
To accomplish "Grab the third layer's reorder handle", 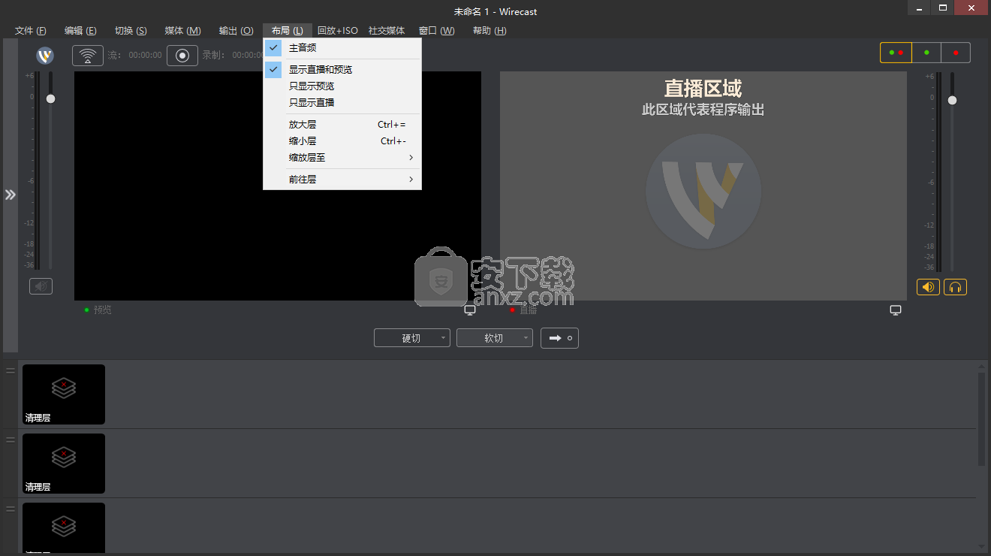I will (11, 509).
